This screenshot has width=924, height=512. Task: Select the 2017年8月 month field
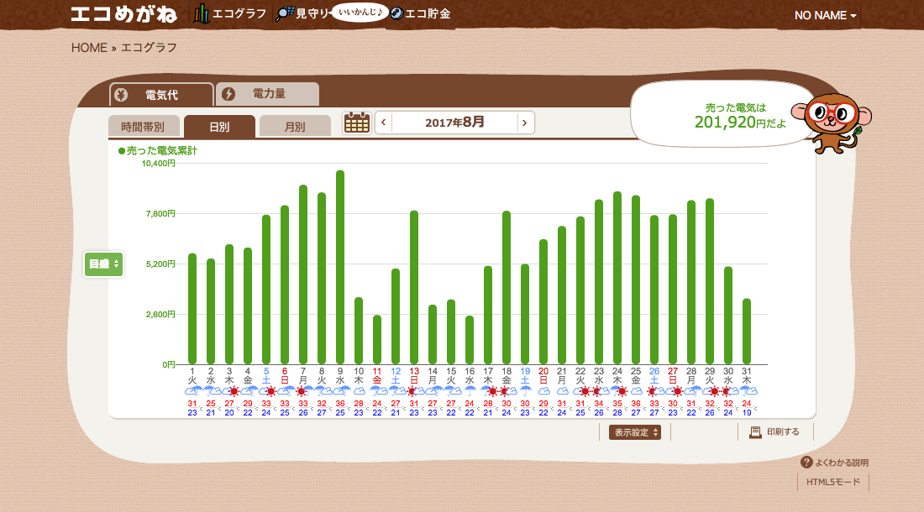[454, 123]
